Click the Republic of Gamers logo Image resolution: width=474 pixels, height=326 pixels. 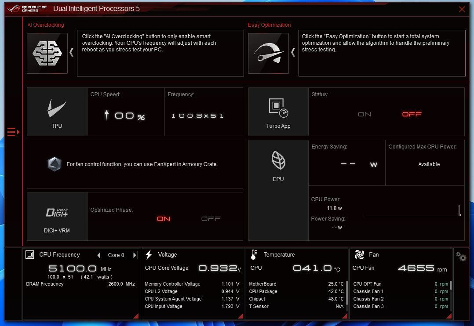pyautogui.click(x=27, y=9)
